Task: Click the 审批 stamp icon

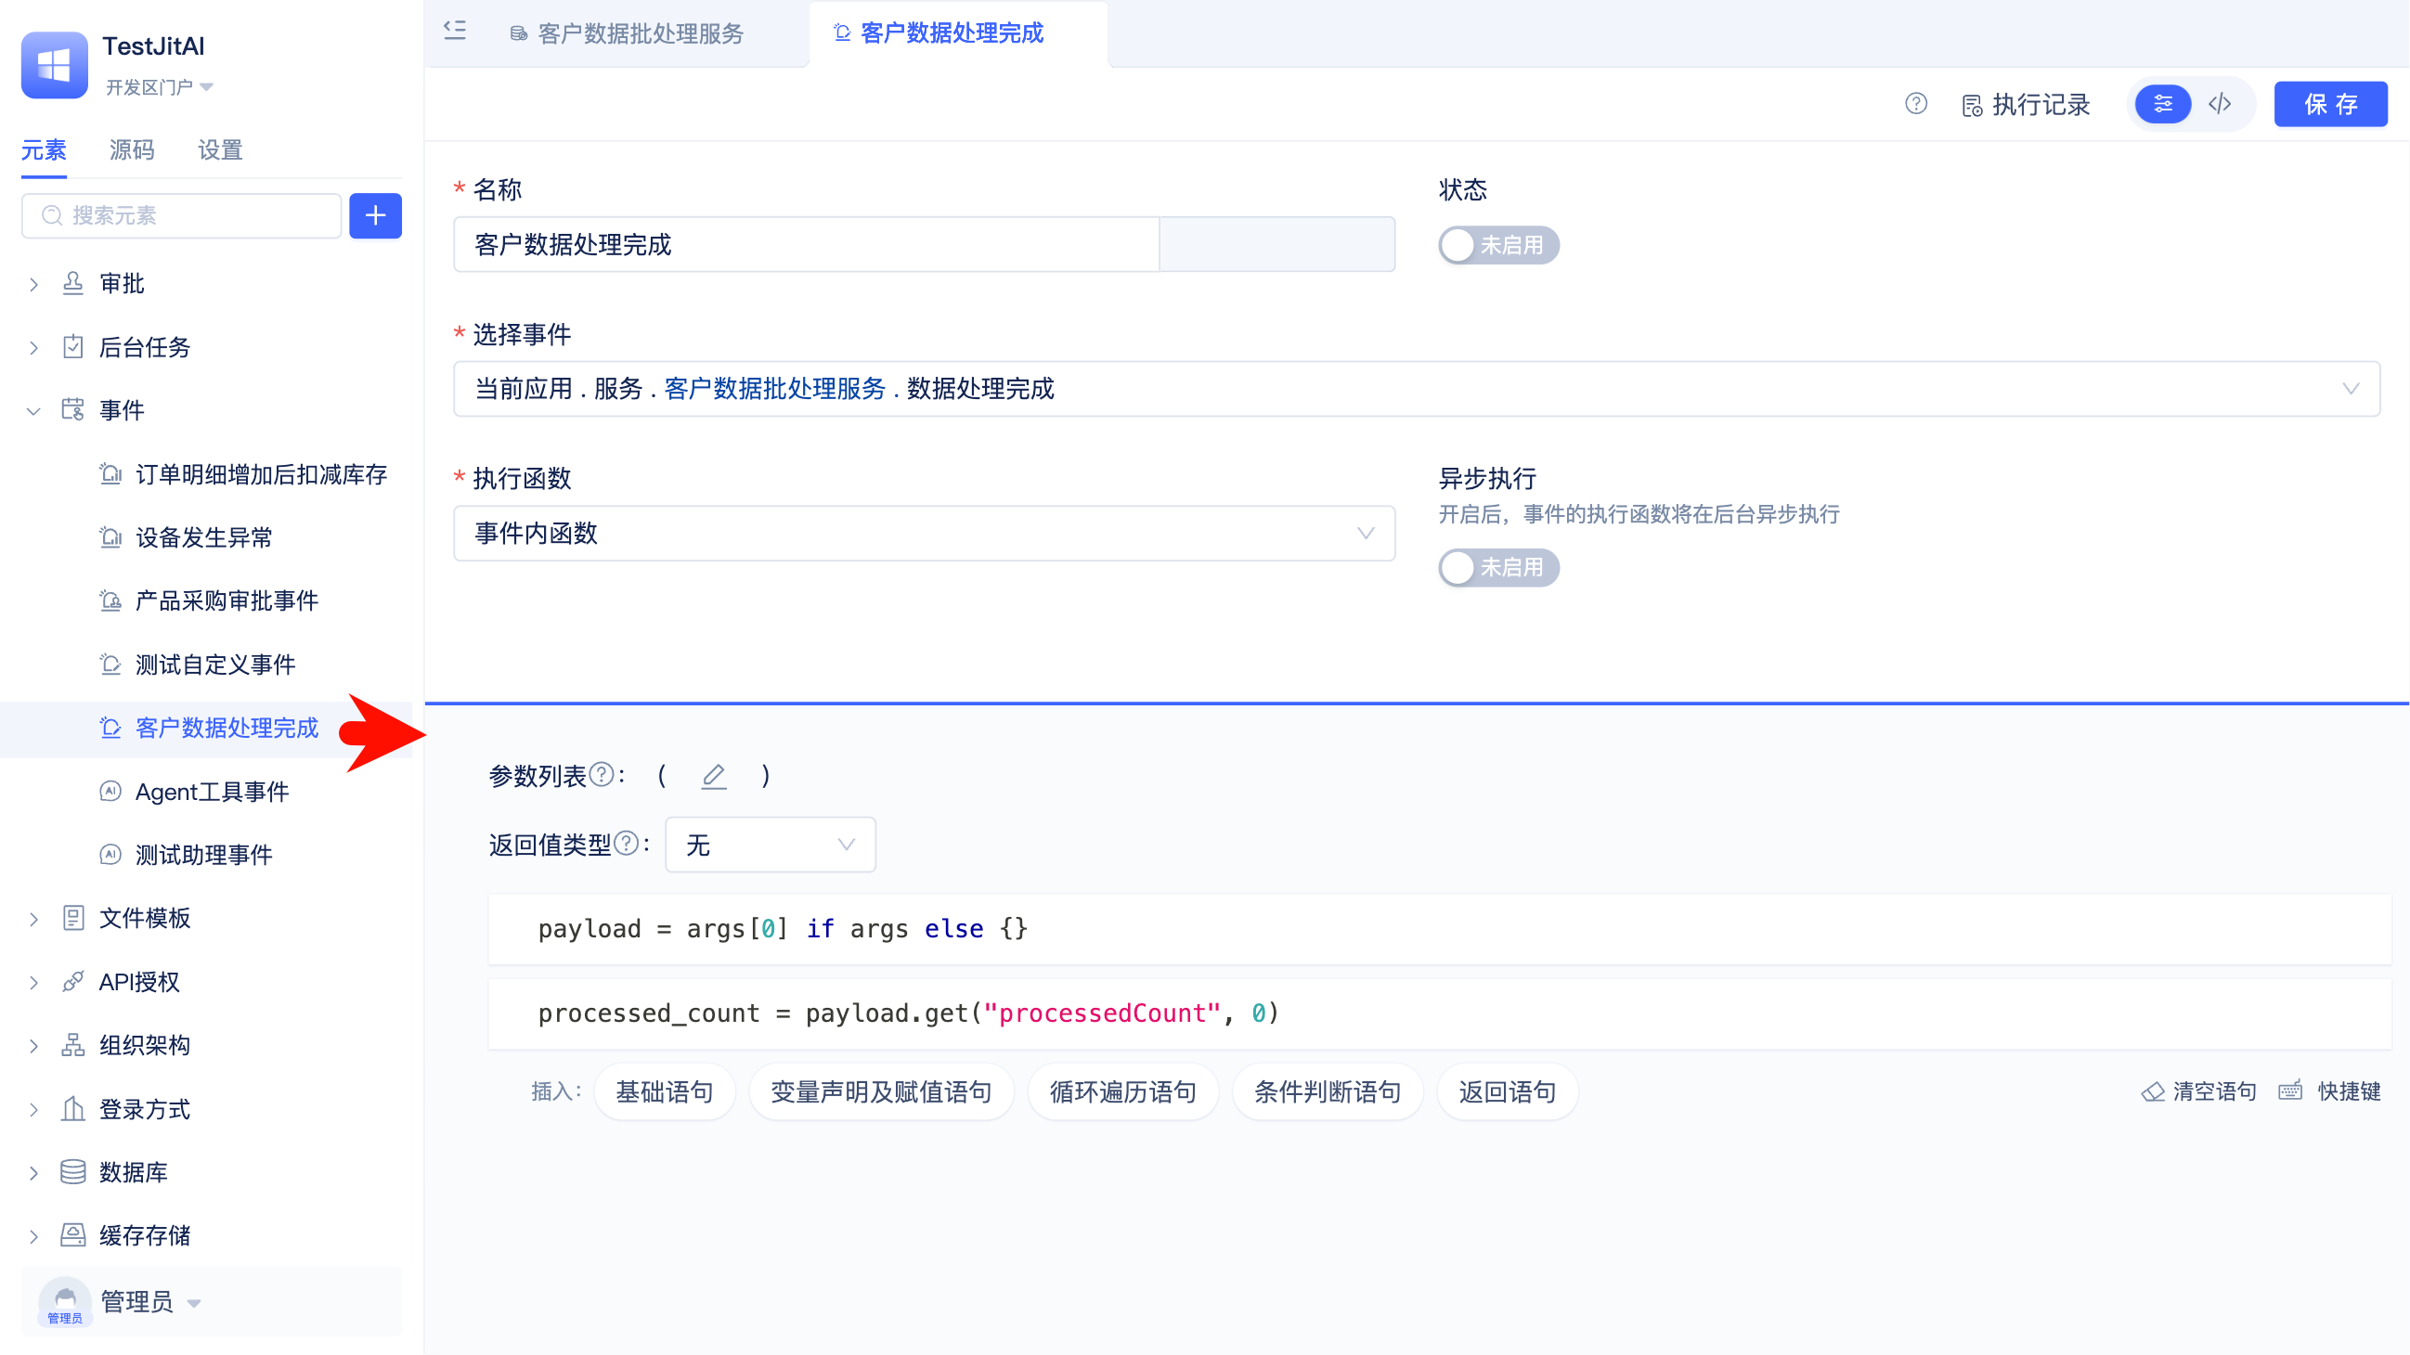Action: (73, 283)
